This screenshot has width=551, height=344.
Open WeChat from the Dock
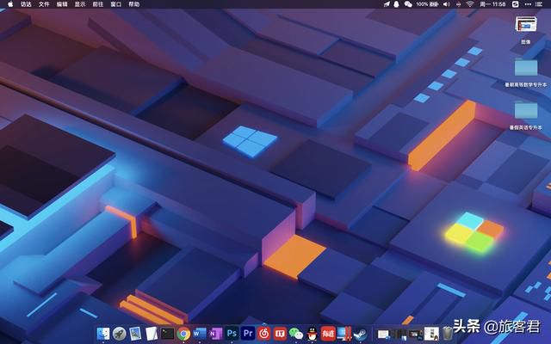pyautogui.click(x=296, y=334)
